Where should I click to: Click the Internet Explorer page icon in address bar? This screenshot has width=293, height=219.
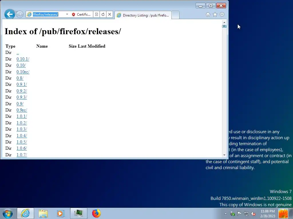pyautogui.click(x=29, y=14)
